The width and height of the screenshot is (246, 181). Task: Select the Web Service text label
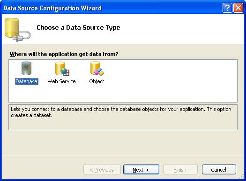[x=61, y=81]
